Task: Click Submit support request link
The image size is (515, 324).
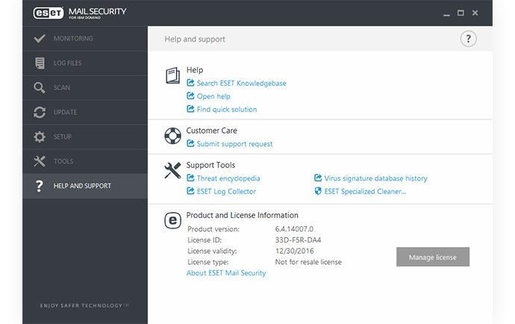Action: (234, 144)
